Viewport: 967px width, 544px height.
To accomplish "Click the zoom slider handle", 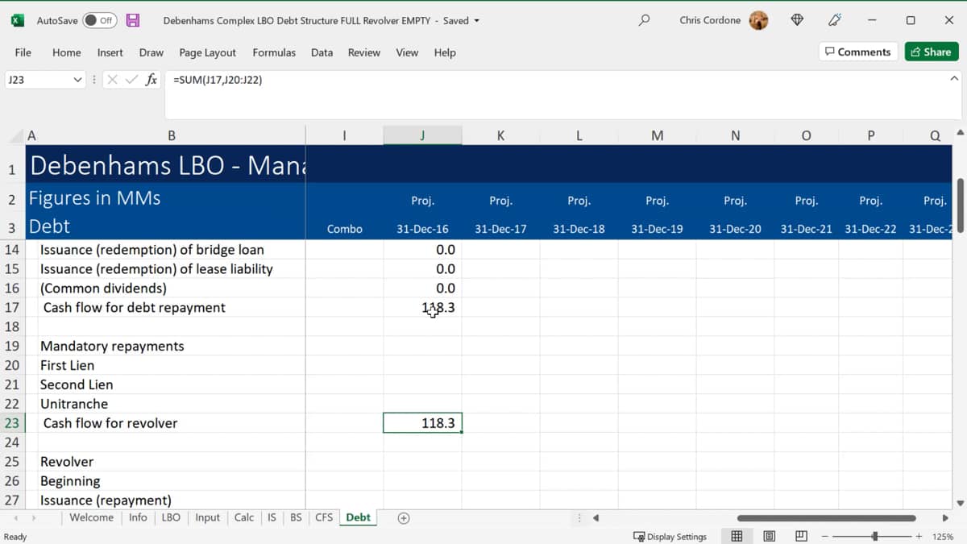I will (875, 537).
